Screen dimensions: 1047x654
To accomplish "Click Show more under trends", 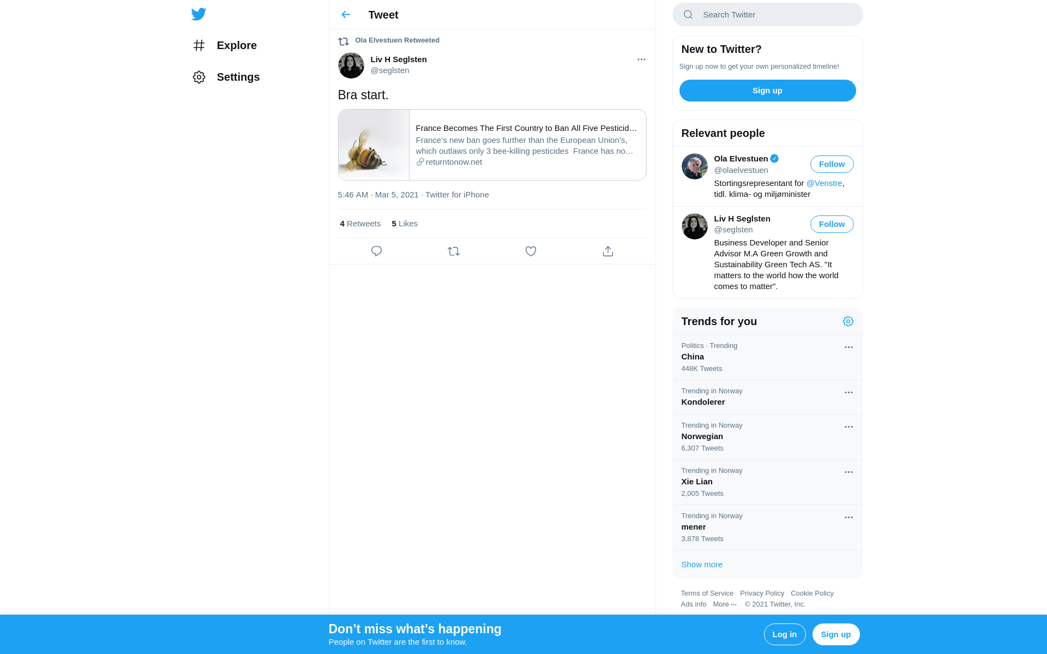I will tap(702, 565).
